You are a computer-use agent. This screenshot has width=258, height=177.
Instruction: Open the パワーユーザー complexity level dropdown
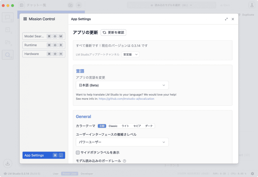(x=122, y=142)
